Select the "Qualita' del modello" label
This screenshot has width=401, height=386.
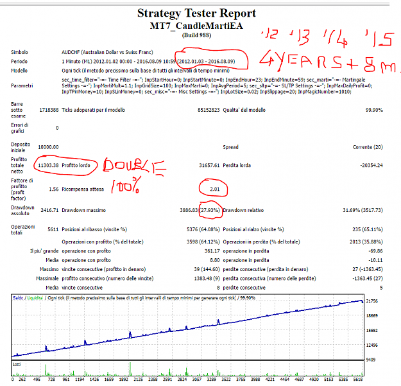pos(244,110)
